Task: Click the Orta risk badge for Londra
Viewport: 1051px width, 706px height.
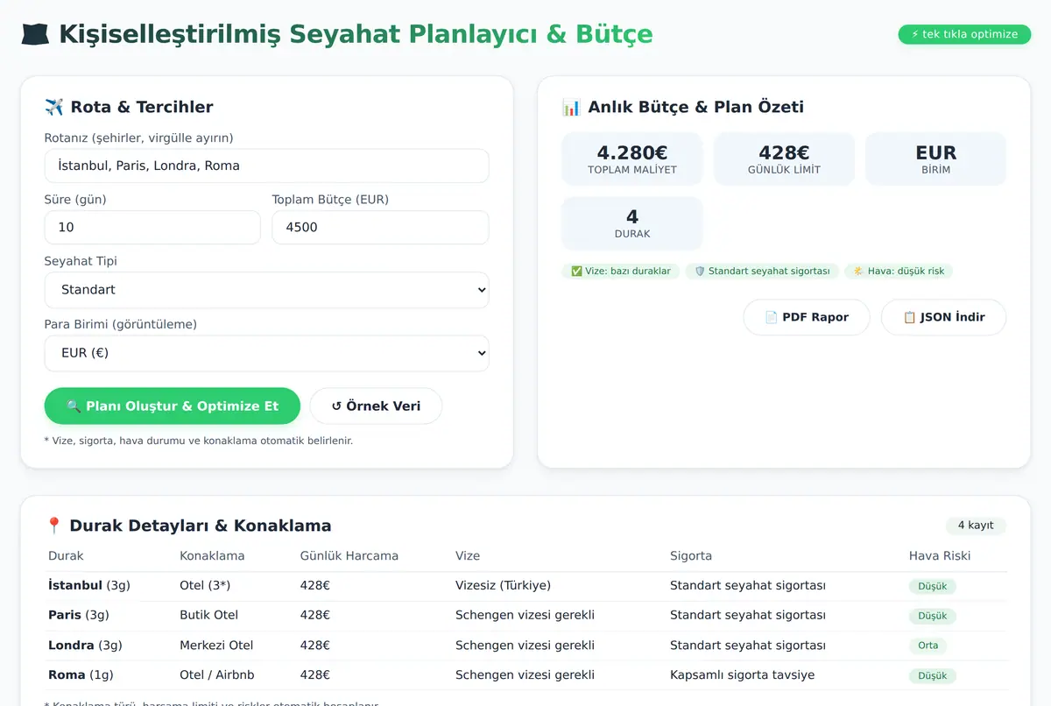Action: pos(928,646)
